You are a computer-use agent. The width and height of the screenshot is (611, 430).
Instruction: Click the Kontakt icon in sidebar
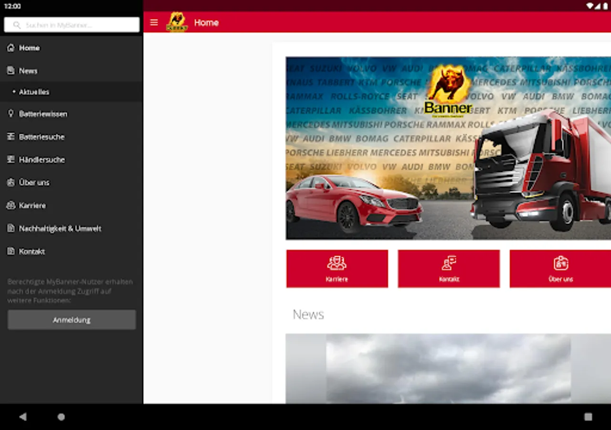point(11,251)
